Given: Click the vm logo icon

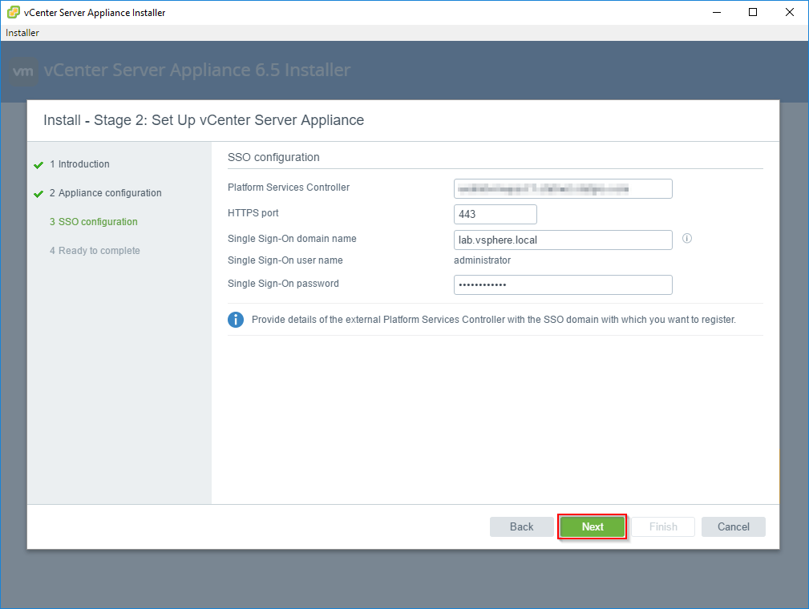Looking at the screenshot, I should [22, 71].
